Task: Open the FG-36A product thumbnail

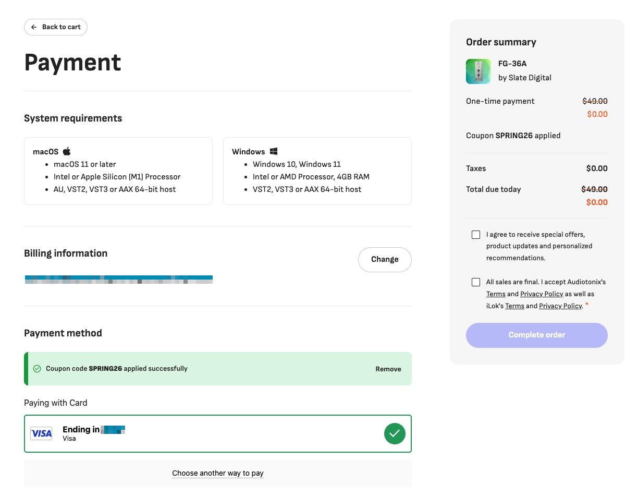Action: 478,71
